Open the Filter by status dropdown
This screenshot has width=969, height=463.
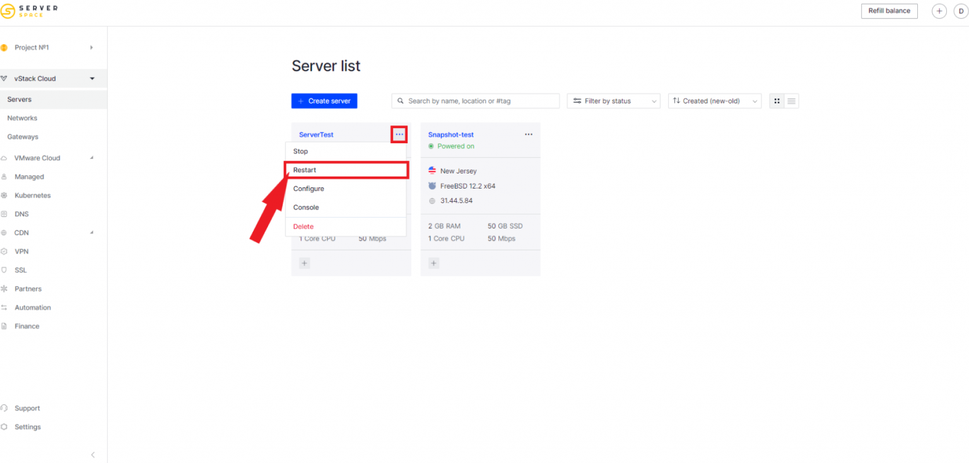tap(613, 100)
